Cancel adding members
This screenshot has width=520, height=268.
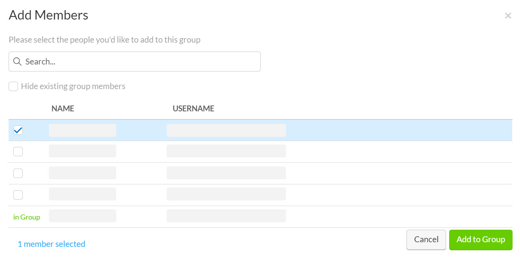[x=426, y=239]
